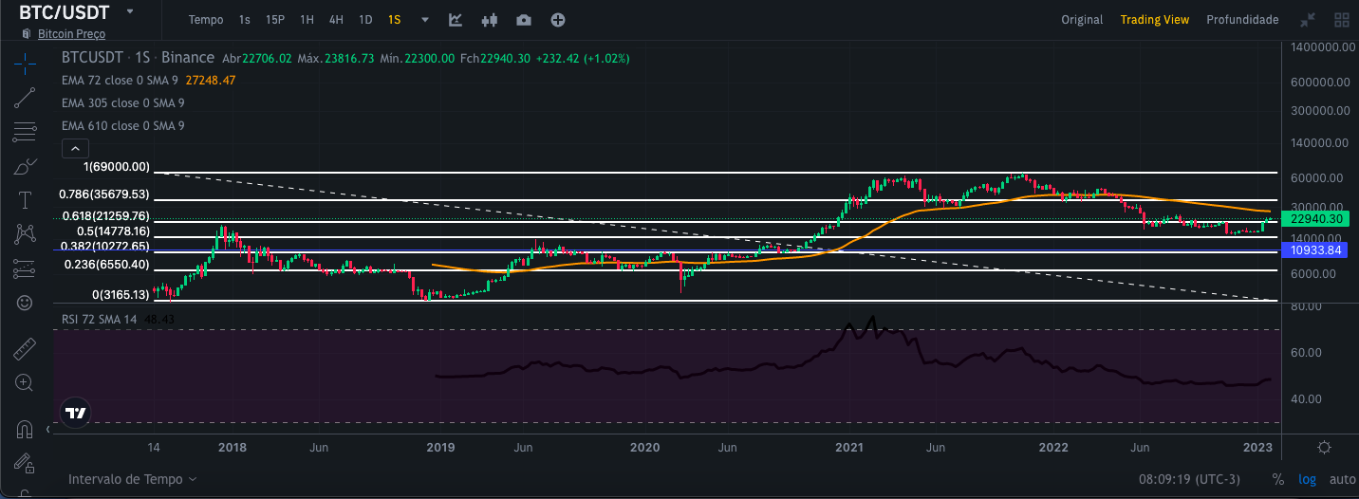The width and height of the screenshot is (1359, 499).
Task: Select the Fibonacci 0.236(6550.40) label
Action: (107, 265)
